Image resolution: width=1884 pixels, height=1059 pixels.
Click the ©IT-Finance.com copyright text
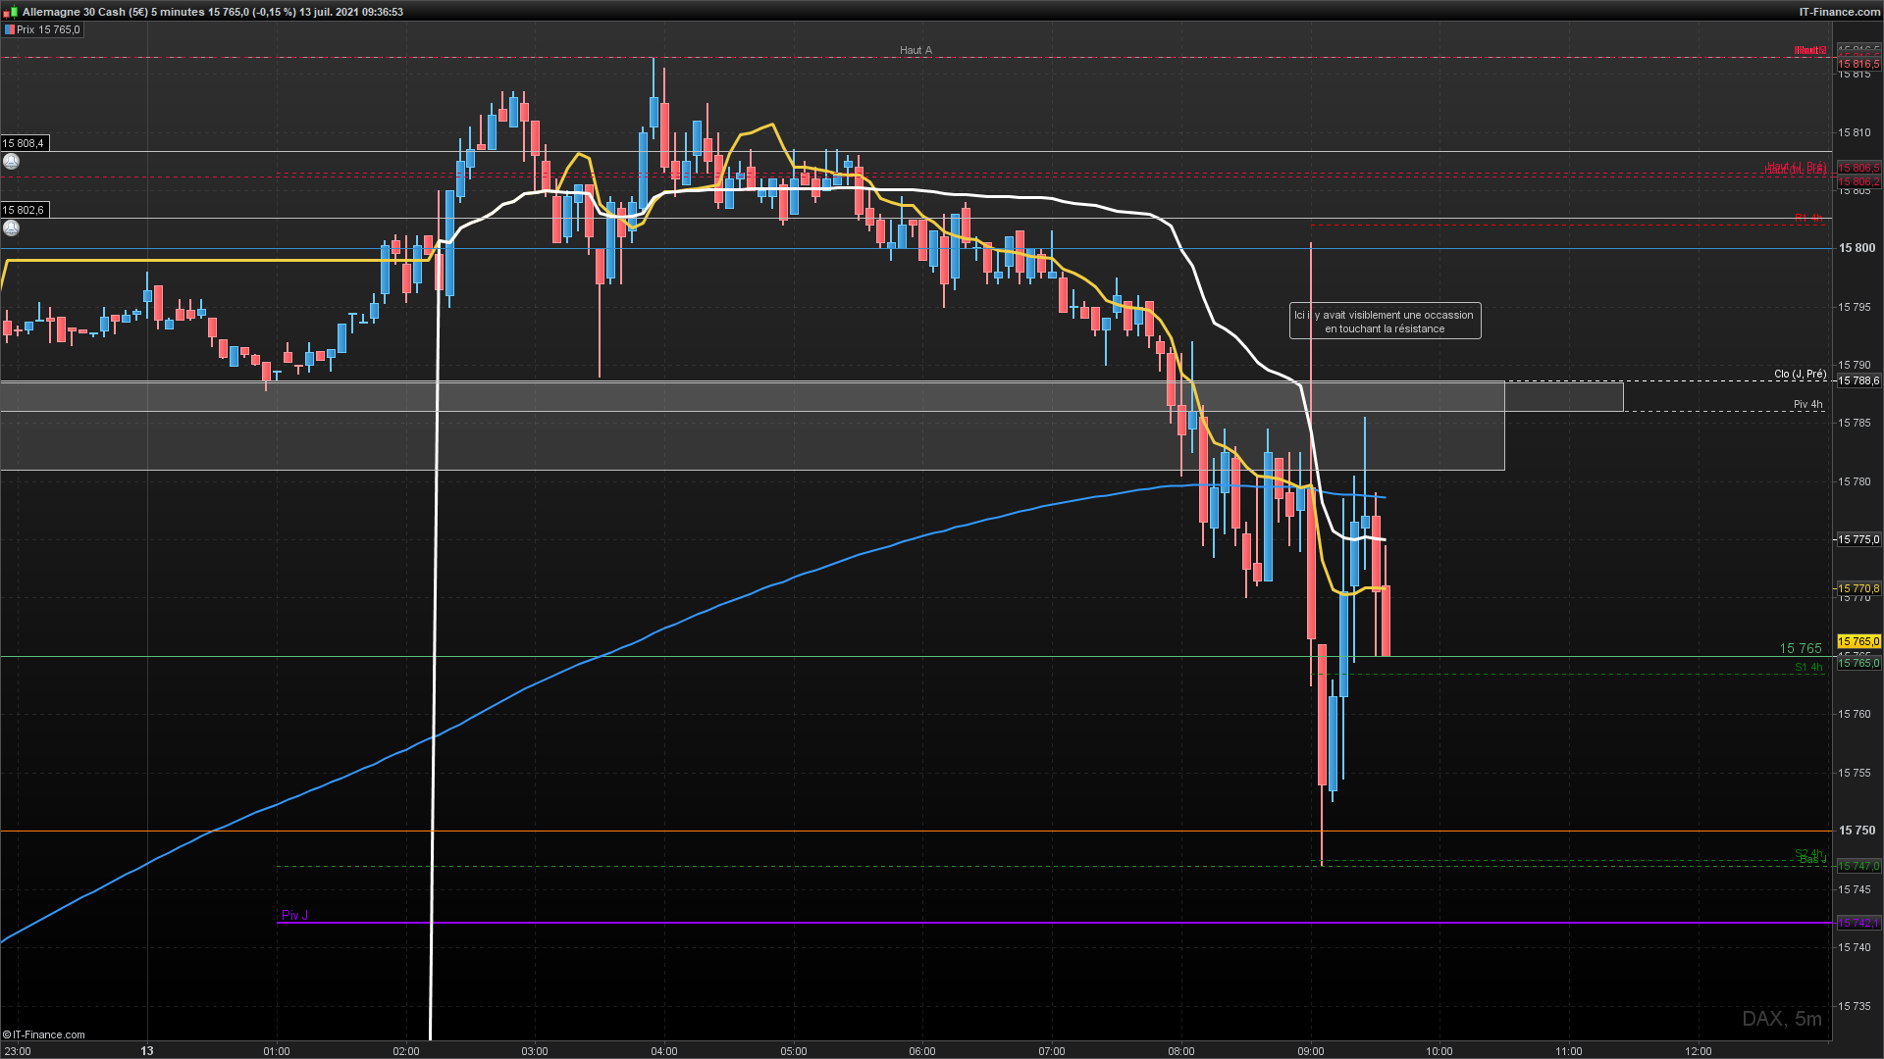click(x=44, y=1034)
